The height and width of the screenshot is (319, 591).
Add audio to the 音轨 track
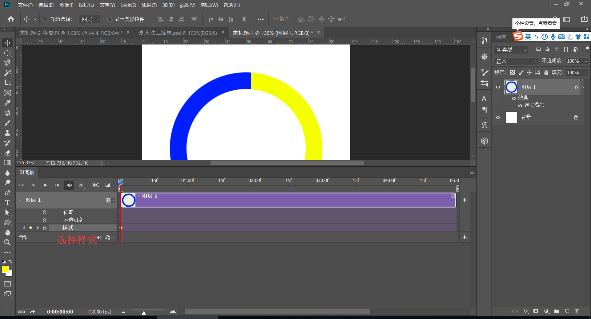(464, 237)
